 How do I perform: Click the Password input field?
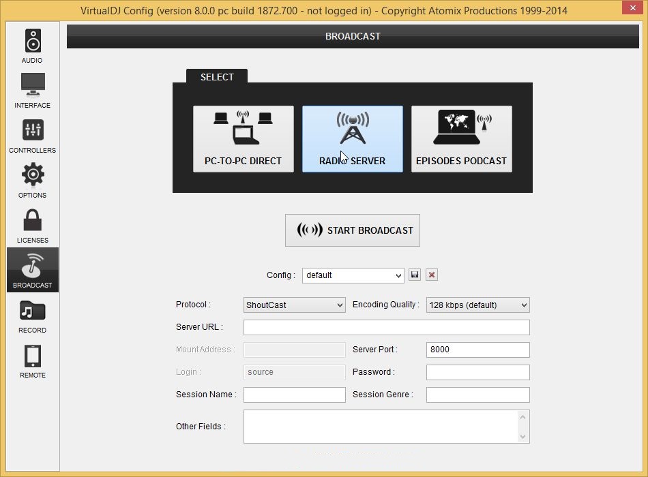point(477,372)
